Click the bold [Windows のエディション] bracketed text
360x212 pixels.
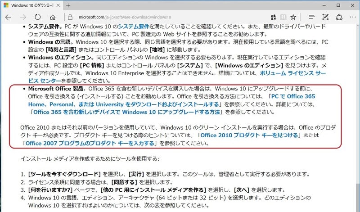point(249,65)
